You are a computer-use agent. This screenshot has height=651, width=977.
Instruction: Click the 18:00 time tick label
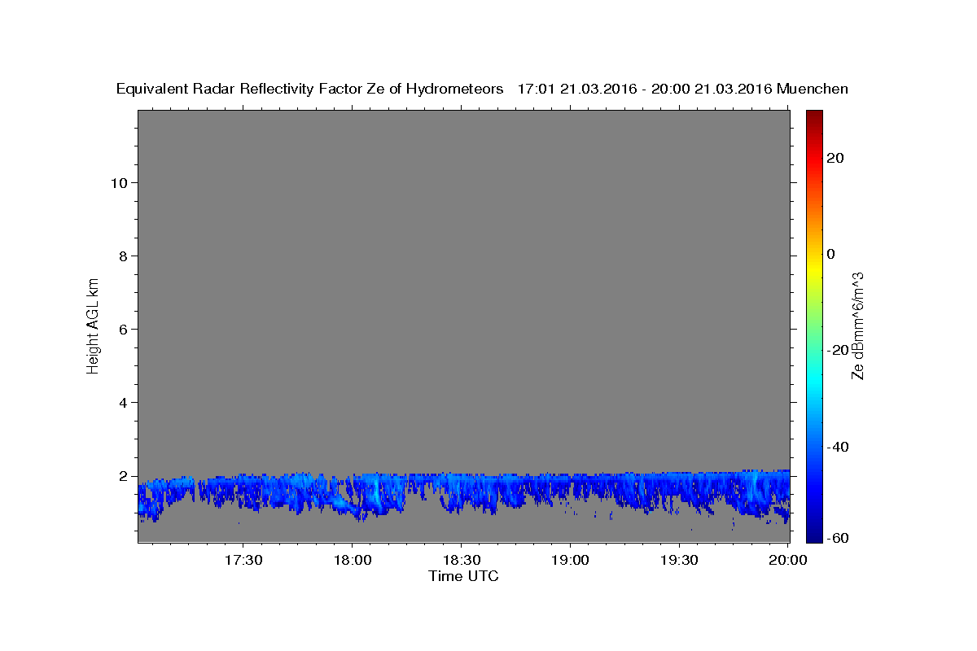coord(353,560)
